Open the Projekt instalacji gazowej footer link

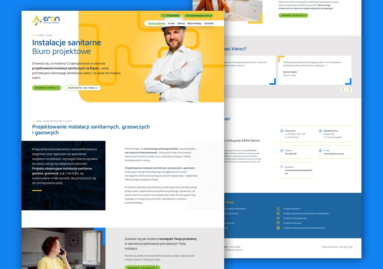[x=295, y=218]
